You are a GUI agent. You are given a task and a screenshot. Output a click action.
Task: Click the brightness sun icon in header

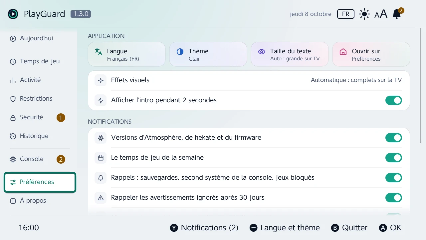pyautogui.click(x=364, y=14)
